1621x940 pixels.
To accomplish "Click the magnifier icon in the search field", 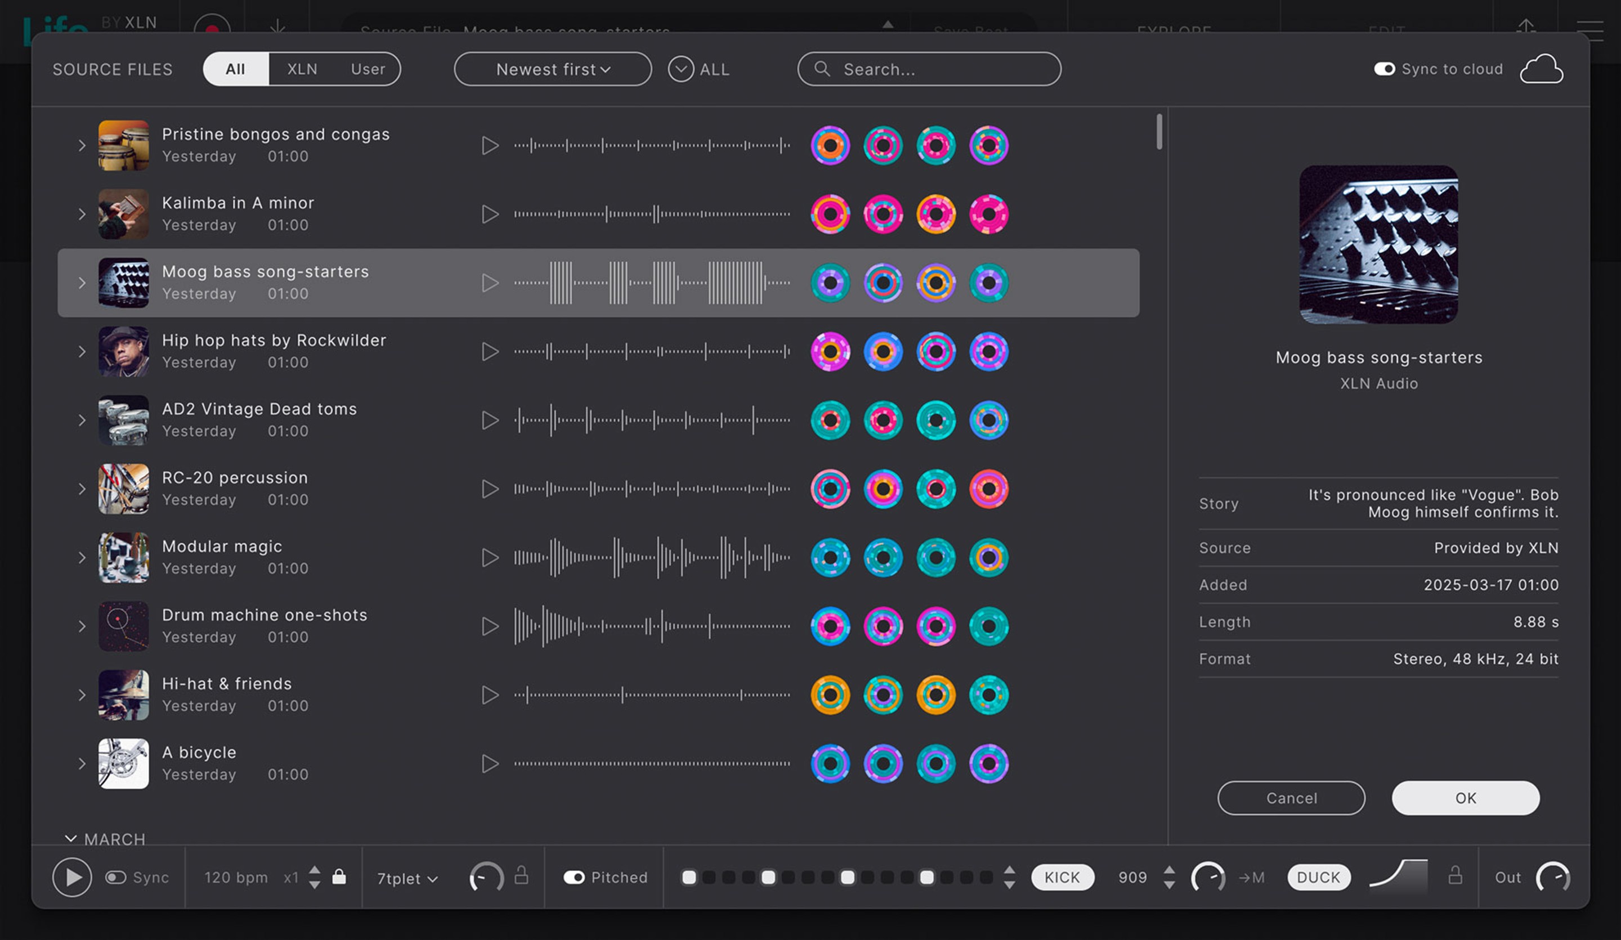I will pos(821,69).
